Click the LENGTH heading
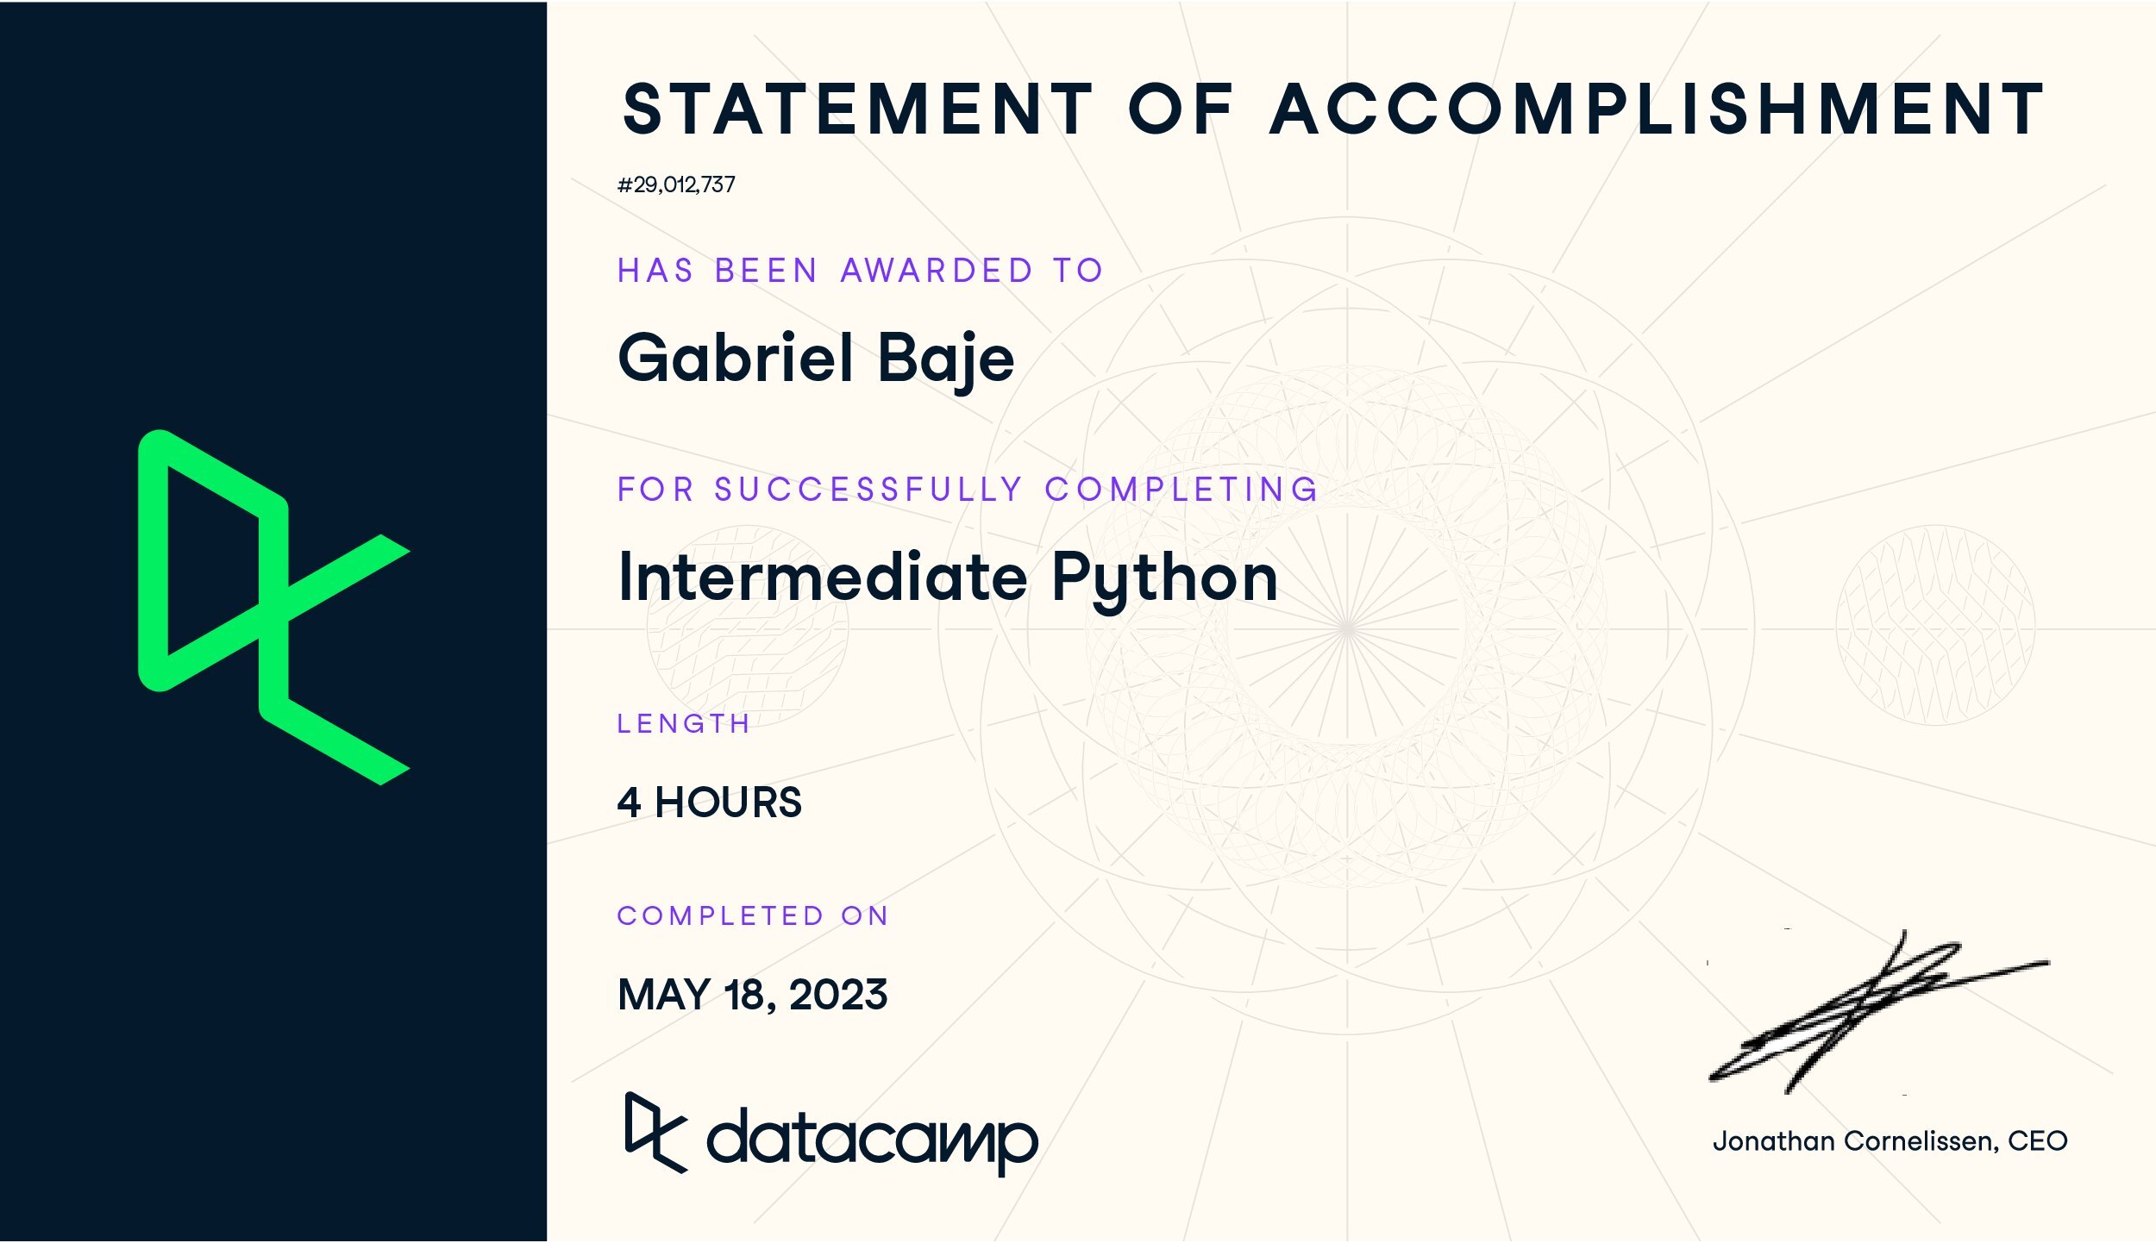The image size is (2156, 1243). tap(683, 723)
